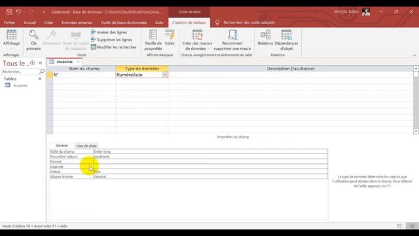Screen dimensions: 419x236
Task: Open navigation pane options dropdown
Action: pyautogui.click(x=32, y=63)
